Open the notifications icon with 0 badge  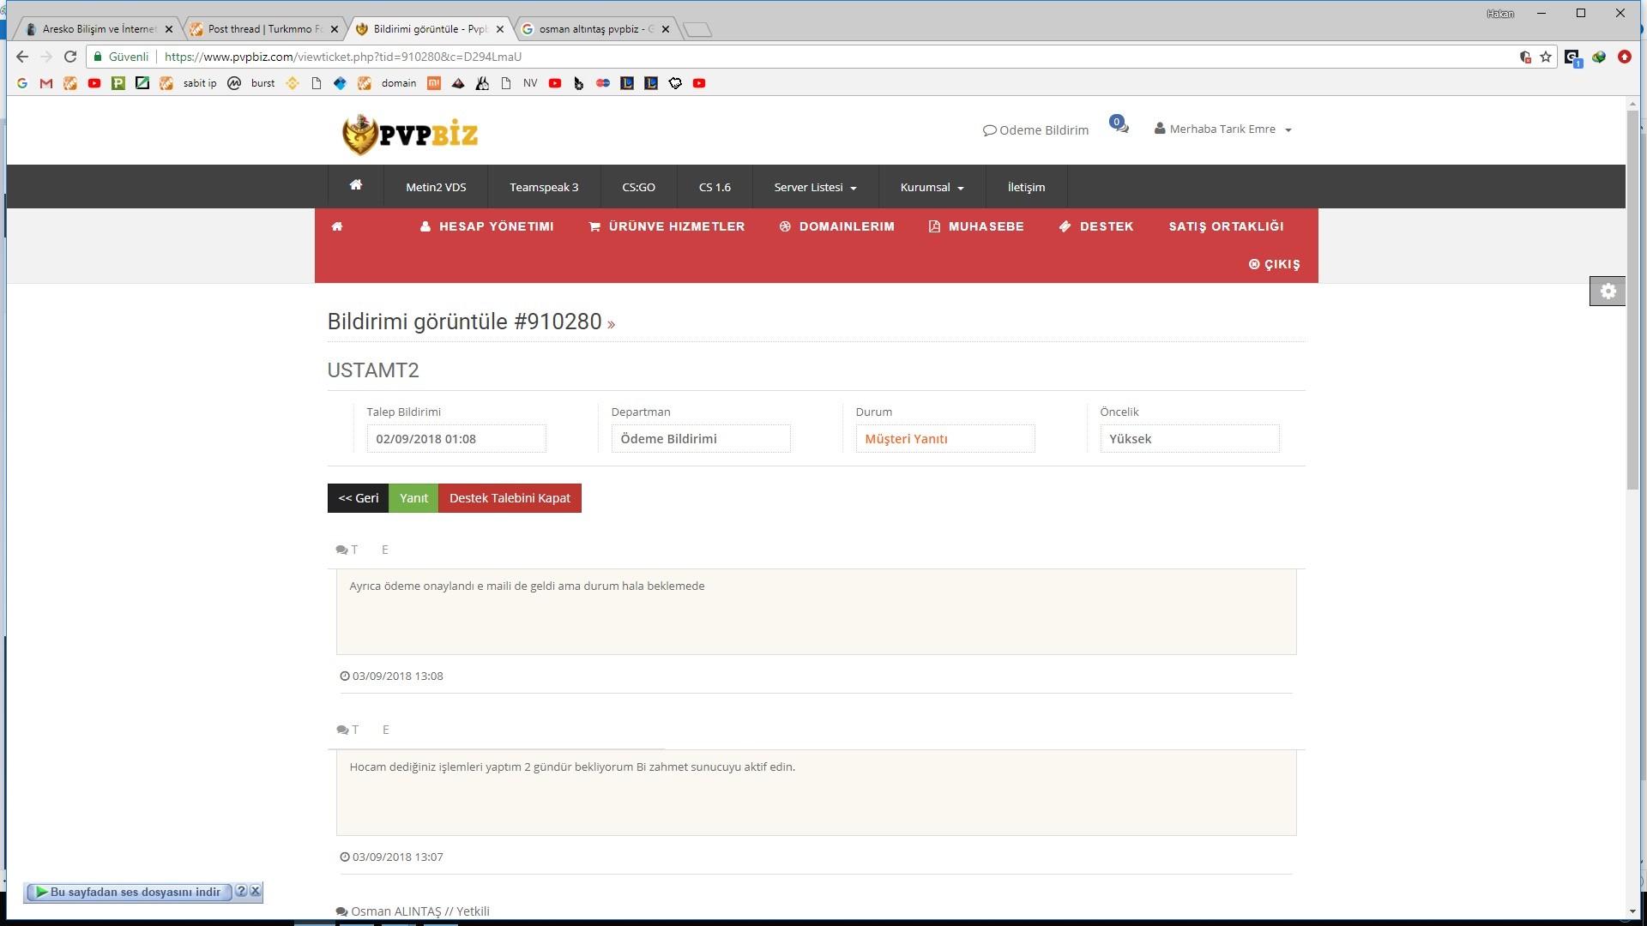(x=1119, y=124)
